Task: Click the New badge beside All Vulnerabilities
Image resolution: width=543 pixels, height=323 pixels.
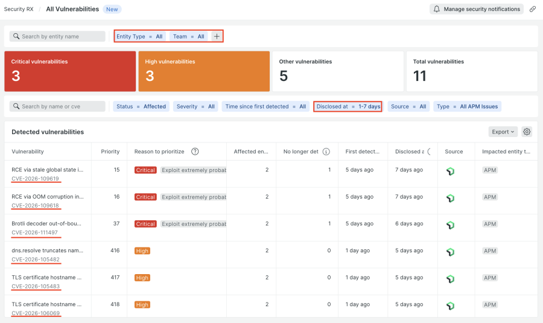Action: tap(112, 9)
